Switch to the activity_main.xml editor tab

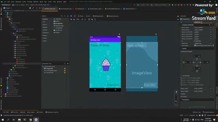50,9
